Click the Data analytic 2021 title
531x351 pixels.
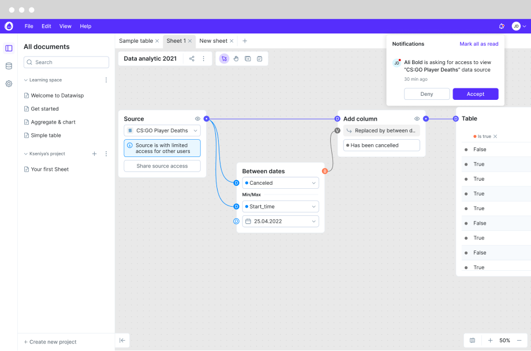point(151,59)
